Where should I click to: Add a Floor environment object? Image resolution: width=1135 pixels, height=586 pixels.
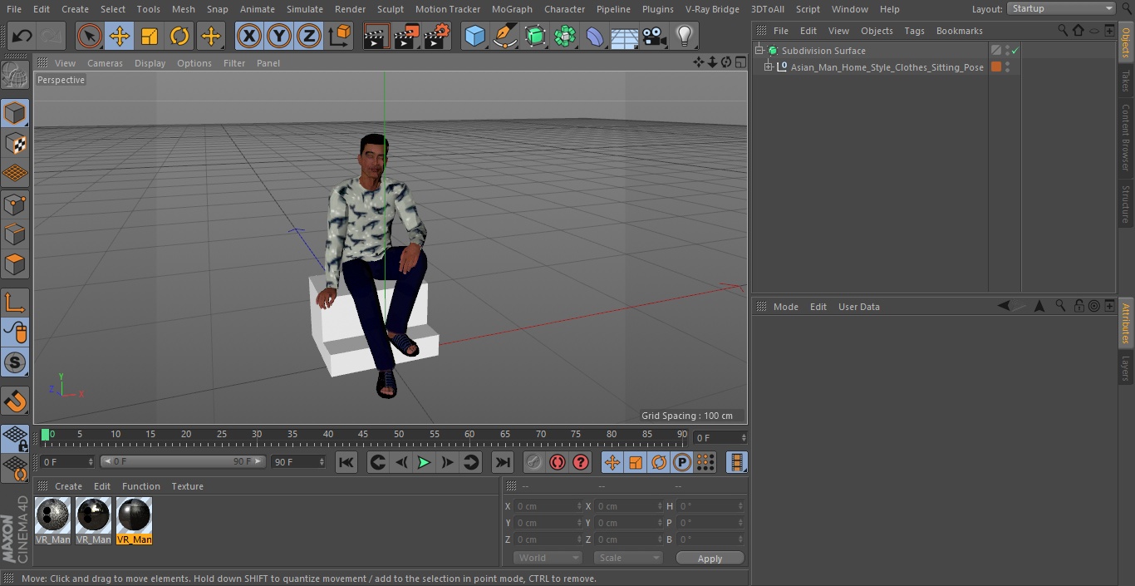pos(625,37)
